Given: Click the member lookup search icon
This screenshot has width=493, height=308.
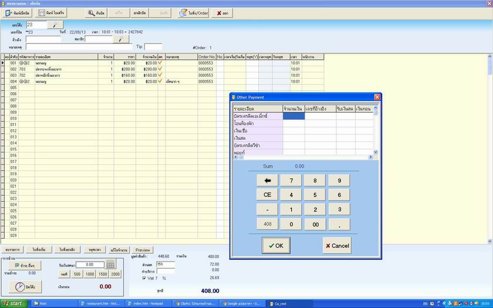Looking at the screenshot, I should [x=120, y=39].
